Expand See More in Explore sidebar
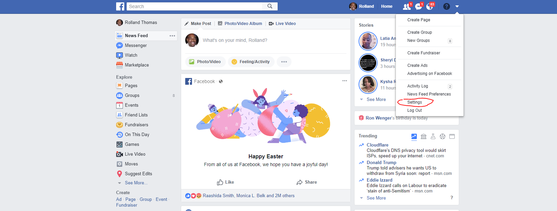Screen dimensions: 557x211 coord(136,183)
